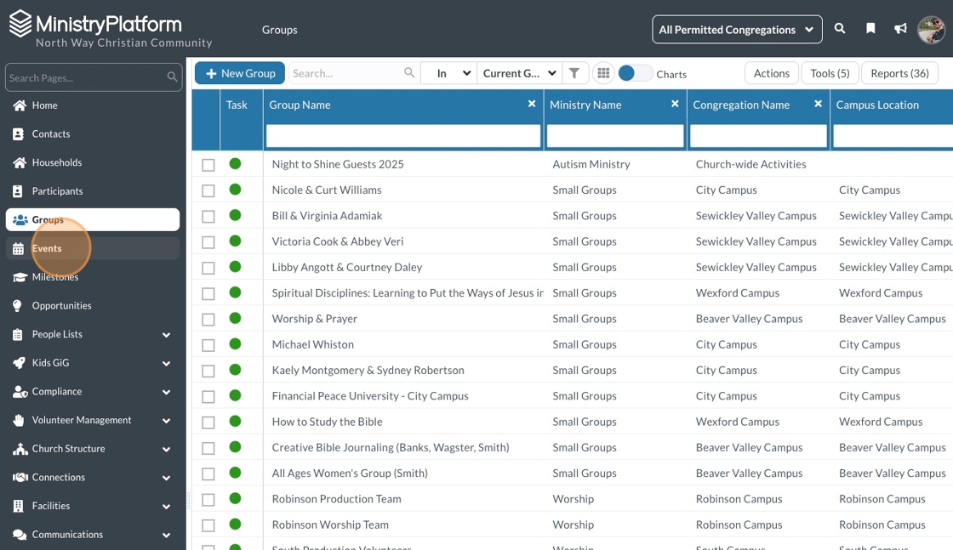Click the announcements megaphone icon
The image size is (953, 550).
(900, 29)
